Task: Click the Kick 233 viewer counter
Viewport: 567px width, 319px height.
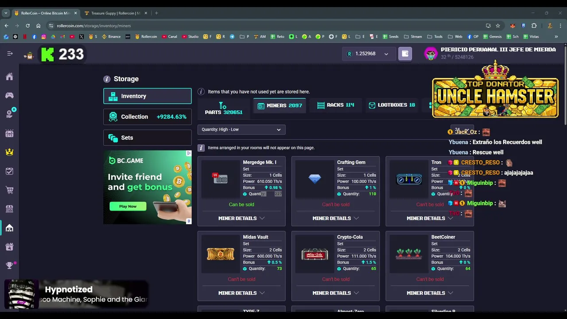Action: click(62, 54)
